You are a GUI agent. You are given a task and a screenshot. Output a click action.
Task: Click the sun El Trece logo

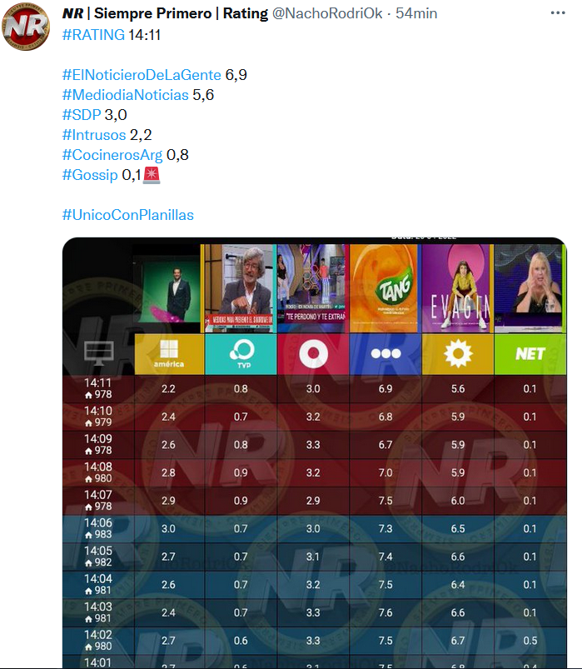click(458, 354)
